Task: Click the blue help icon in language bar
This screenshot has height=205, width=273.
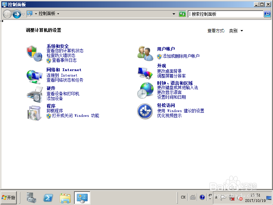Action: click(202, 197)
